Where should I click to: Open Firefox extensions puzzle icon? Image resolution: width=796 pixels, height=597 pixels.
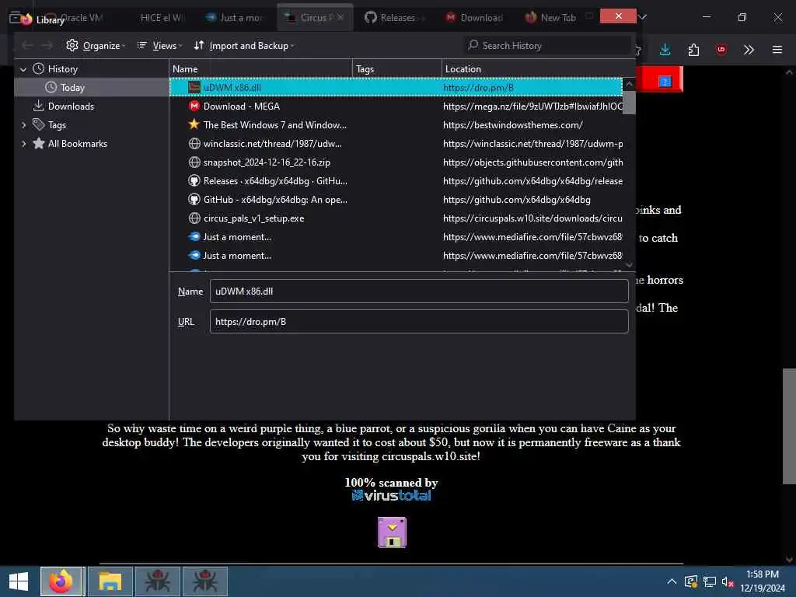click(x=693, y=49)
